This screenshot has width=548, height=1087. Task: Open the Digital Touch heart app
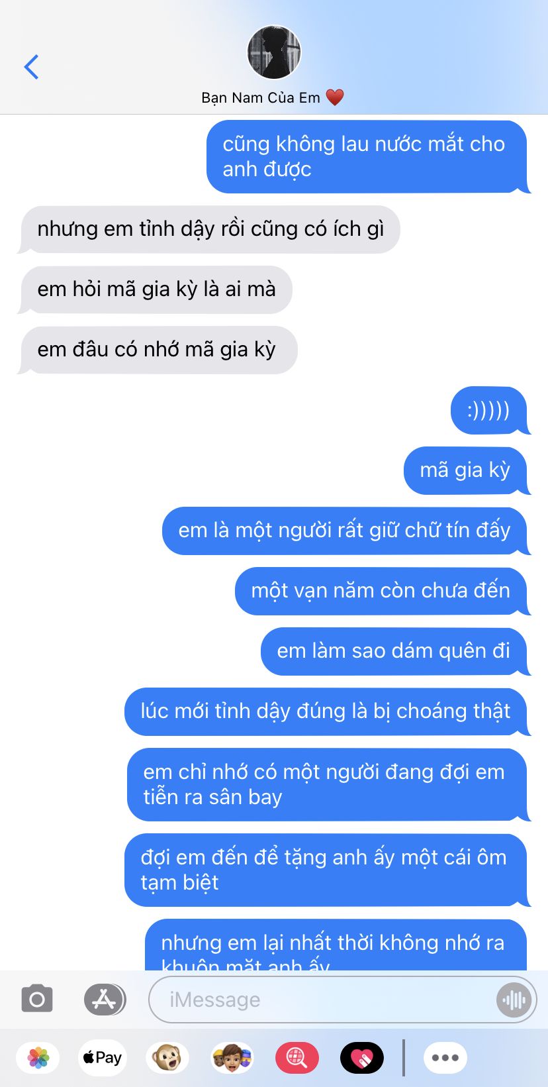tap(361, 1058)
